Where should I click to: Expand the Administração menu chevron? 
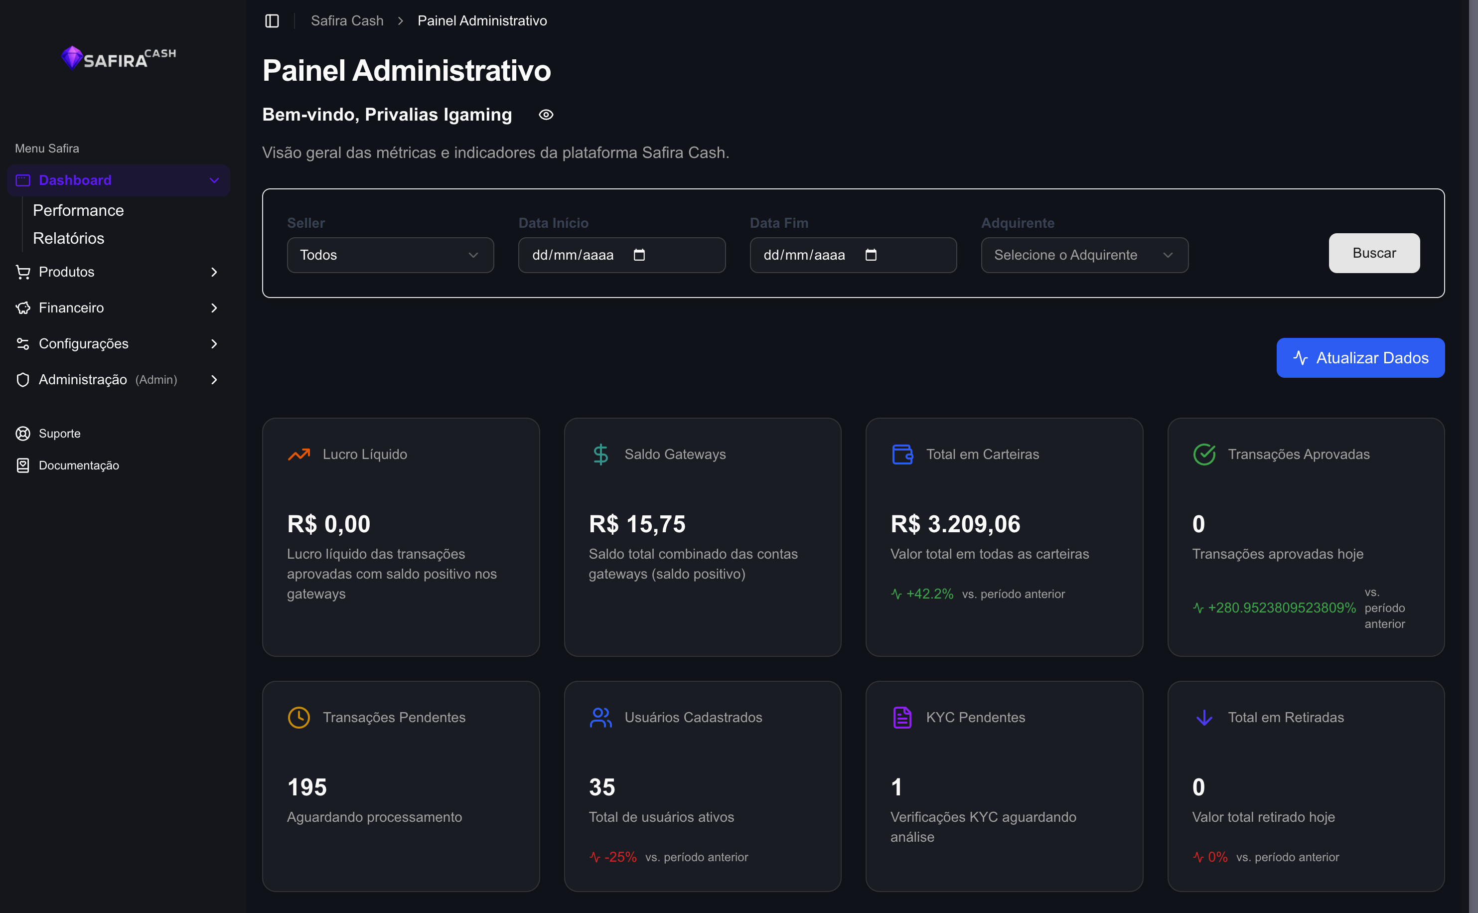click(x=214, y=380)
